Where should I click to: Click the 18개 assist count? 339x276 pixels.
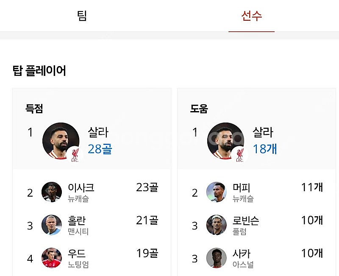point(265,149)
